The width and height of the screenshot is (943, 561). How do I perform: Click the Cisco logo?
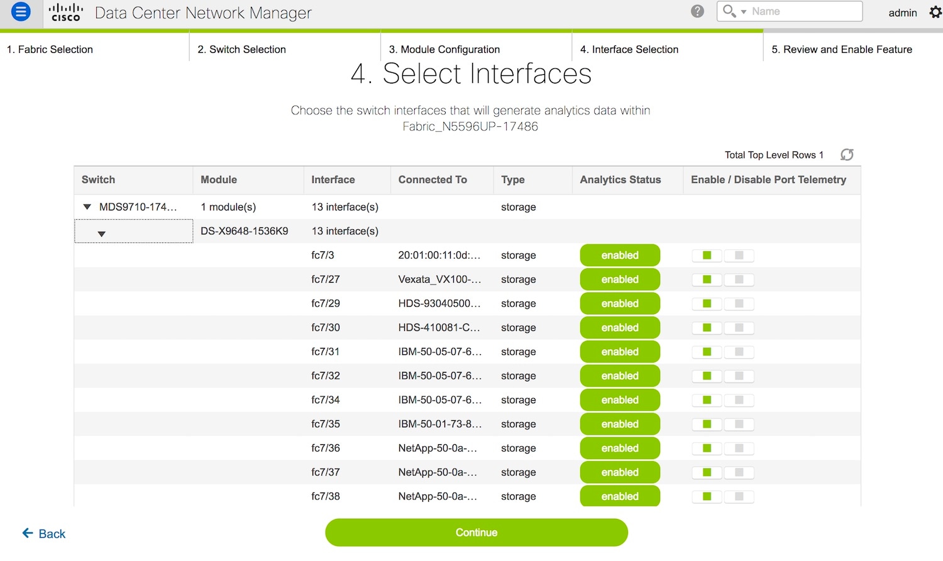point(66,12)
